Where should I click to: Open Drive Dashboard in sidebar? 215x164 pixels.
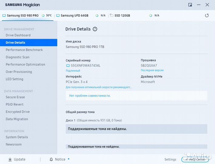pyautogui.click(x=18, y=35)
